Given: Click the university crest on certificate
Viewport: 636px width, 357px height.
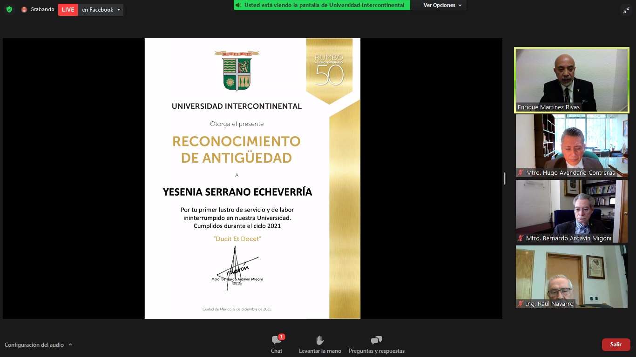Looking at the screenshot, I should [x=237, y=70].
